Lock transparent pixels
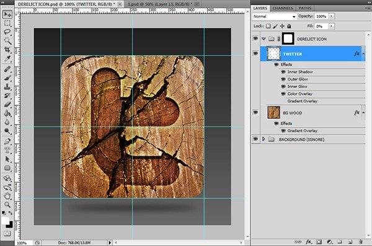372x246 pixels. 268,26
